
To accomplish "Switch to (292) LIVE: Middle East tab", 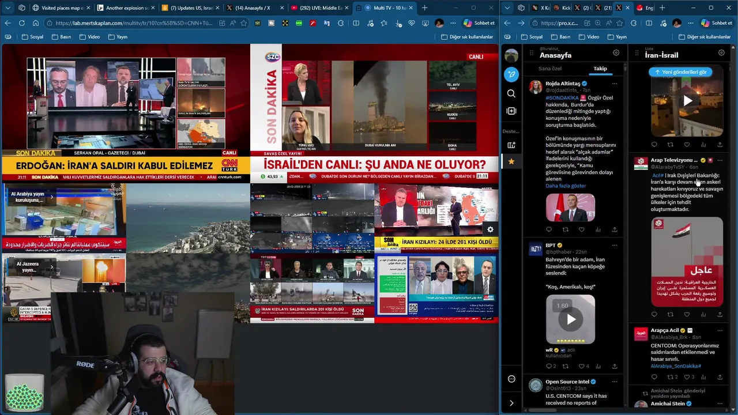I will pos(318,8).
